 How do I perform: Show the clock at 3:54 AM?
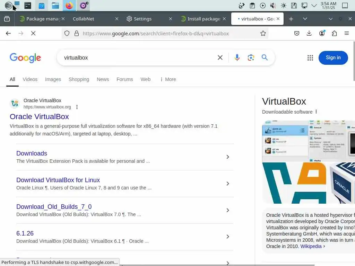pyautogui.click(x=328, y=6)
